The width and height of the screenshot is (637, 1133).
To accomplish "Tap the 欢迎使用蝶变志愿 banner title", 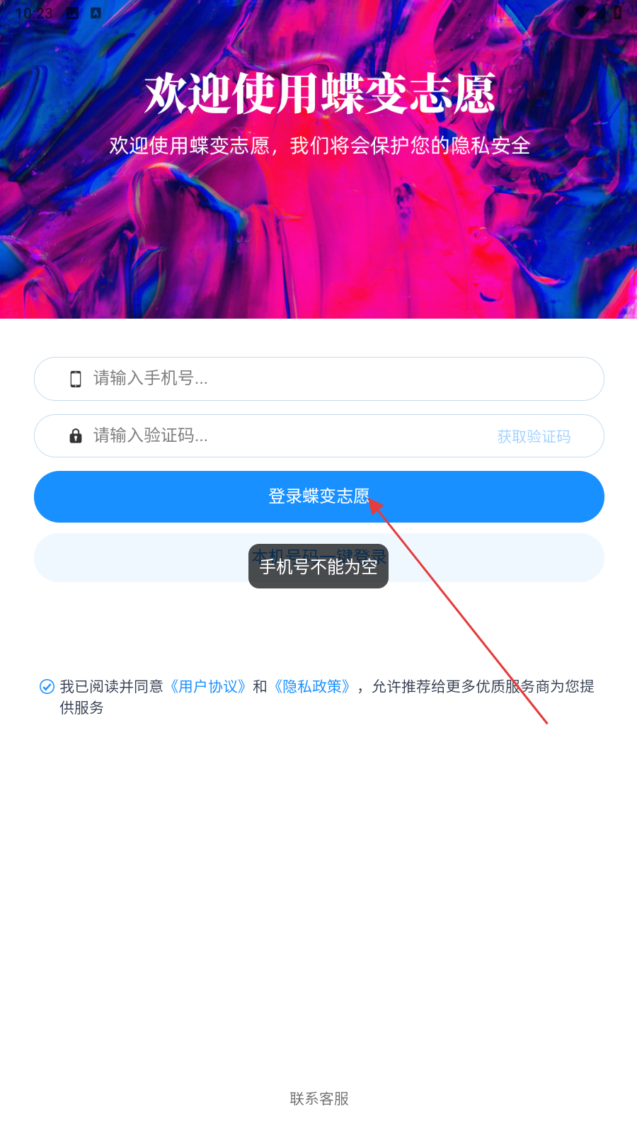I will pos(320,93).
